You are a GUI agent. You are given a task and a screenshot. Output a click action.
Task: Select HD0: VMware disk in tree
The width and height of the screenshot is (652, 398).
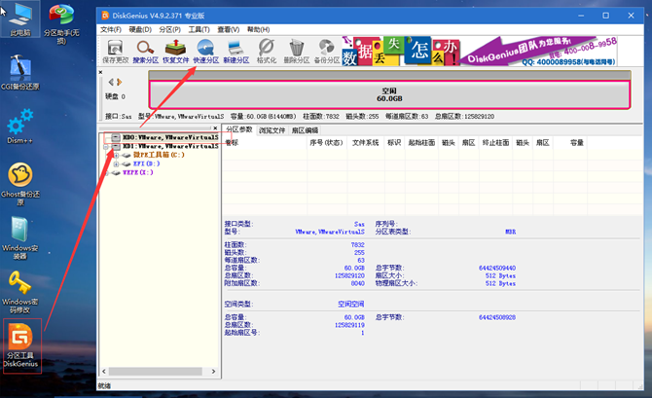click(x=170, y=137)
